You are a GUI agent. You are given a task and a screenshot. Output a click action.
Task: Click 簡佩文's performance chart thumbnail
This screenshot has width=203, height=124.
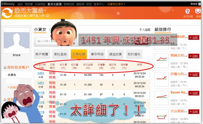[x=162, y=61]
